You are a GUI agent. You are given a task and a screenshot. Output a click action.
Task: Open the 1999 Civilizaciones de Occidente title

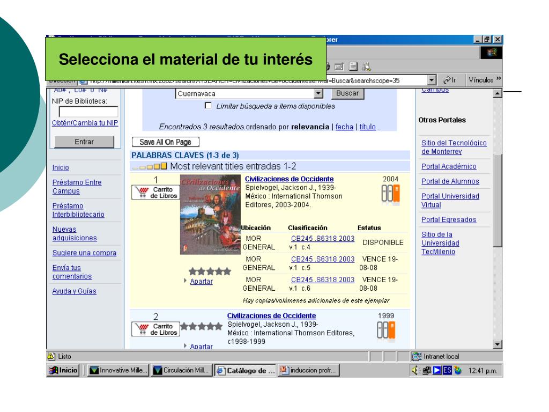tap(272, 315)
